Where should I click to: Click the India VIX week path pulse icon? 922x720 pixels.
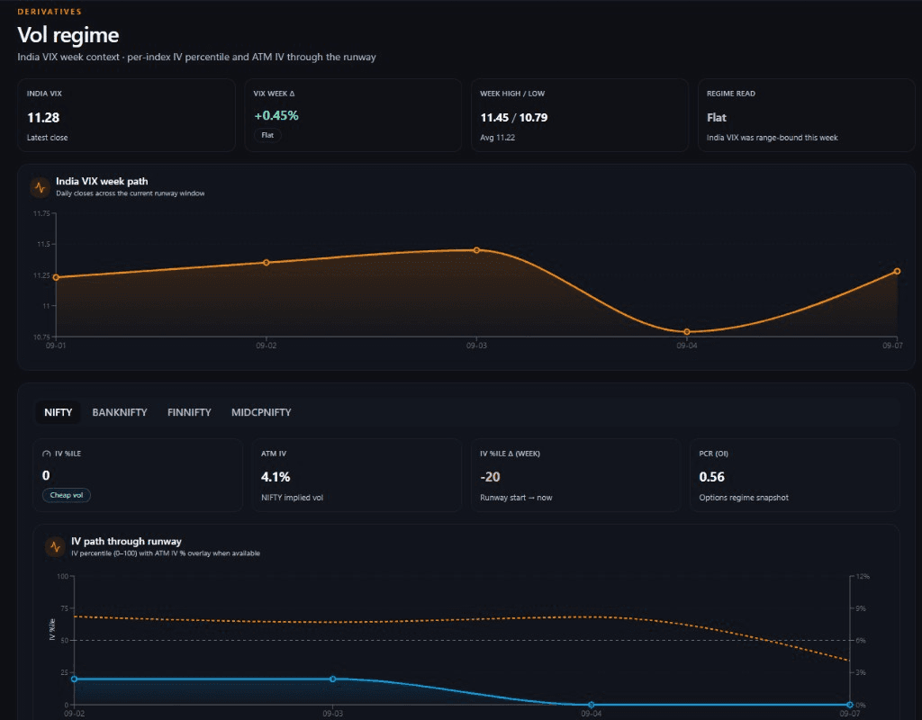40,187
